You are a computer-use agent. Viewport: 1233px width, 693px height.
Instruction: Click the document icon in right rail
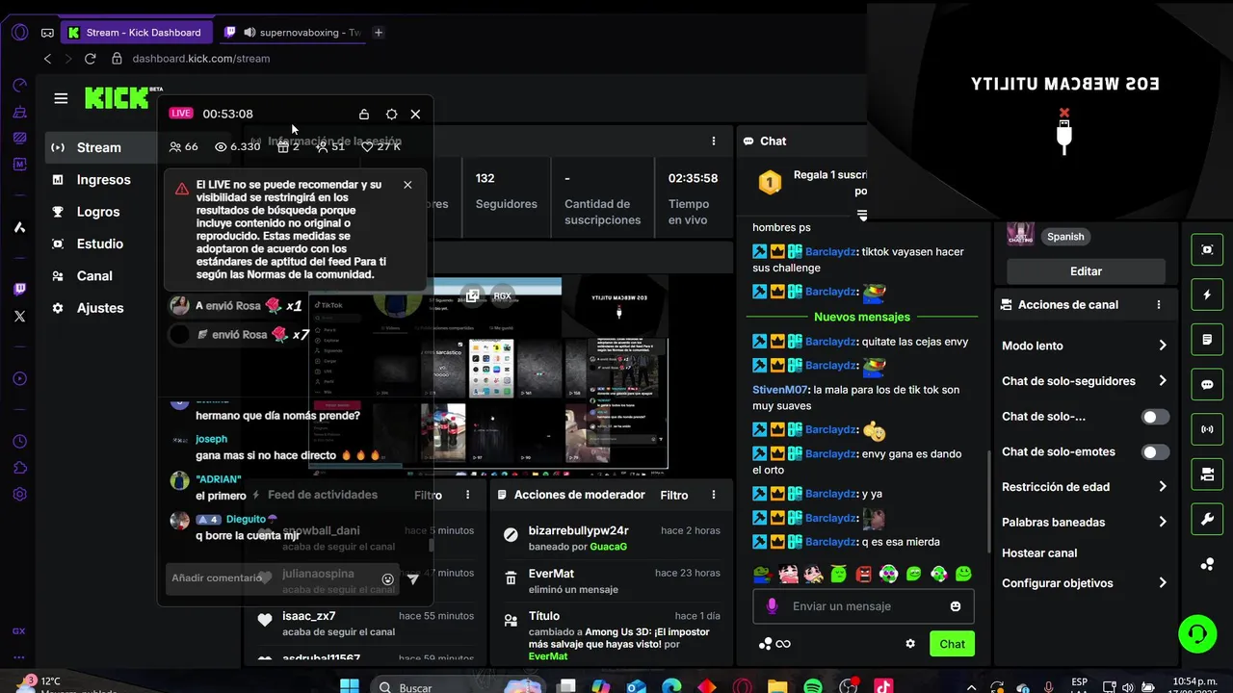pyautogui.click(x=1207, y=340)
